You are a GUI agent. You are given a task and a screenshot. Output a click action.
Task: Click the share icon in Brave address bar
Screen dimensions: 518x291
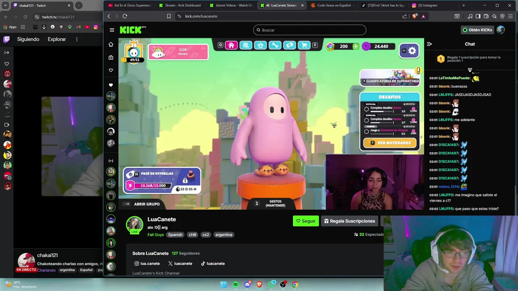point(405,16)
